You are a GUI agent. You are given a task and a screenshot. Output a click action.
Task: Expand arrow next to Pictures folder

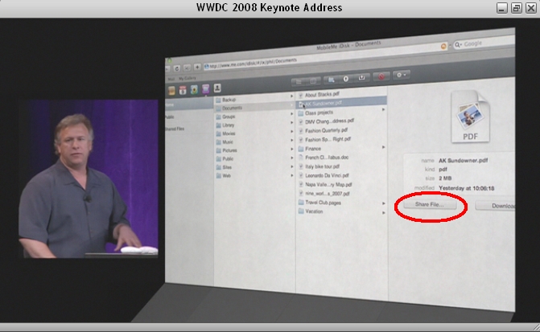(x=291, y=149)
